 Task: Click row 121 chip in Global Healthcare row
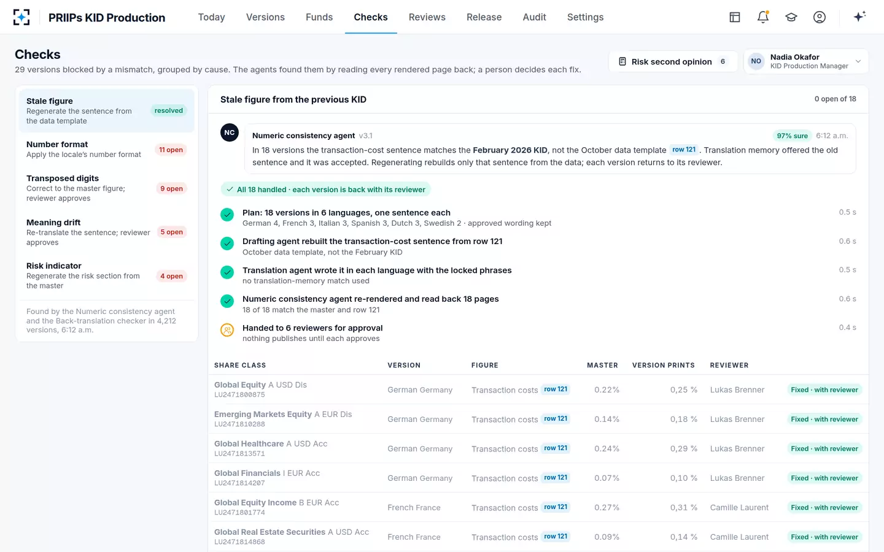(x=556, y=448)
